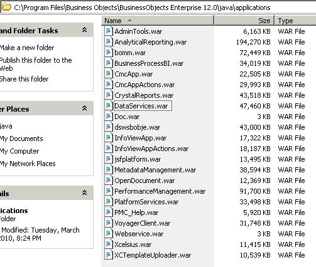Open My Documents from Other Places
316x267 pixels.
click(x=21, y=139)
